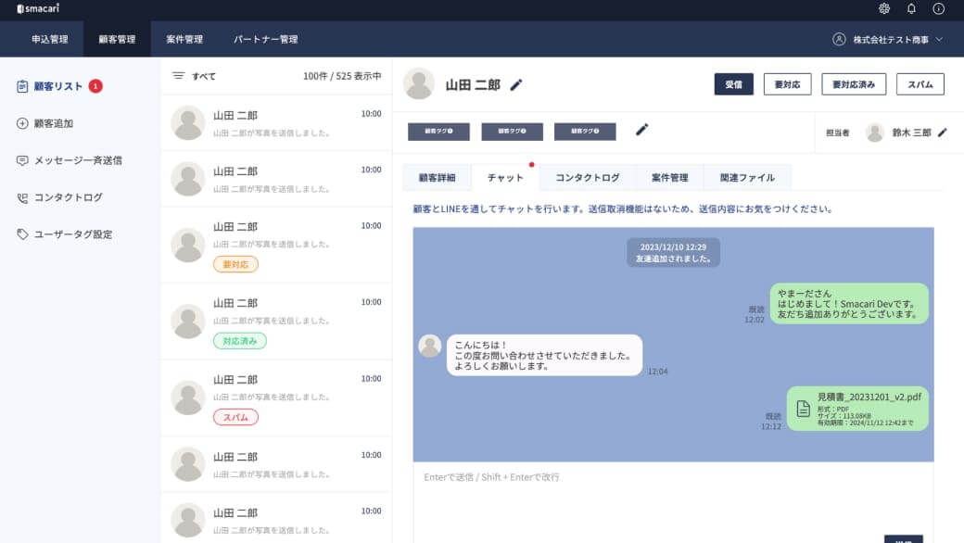
Task: Click the 受信 status button
Action: pyautogui.click(x=733, y=83)
